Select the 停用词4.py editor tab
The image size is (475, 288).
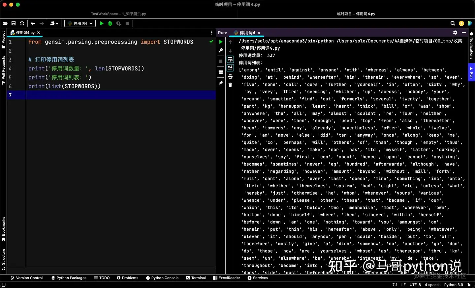(x=25, y=33)
